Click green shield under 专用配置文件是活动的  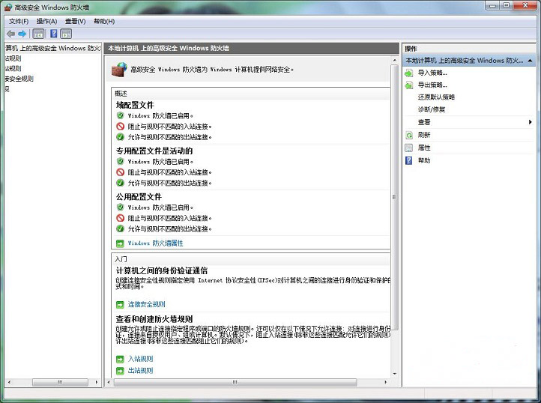(x=120, y=162)
